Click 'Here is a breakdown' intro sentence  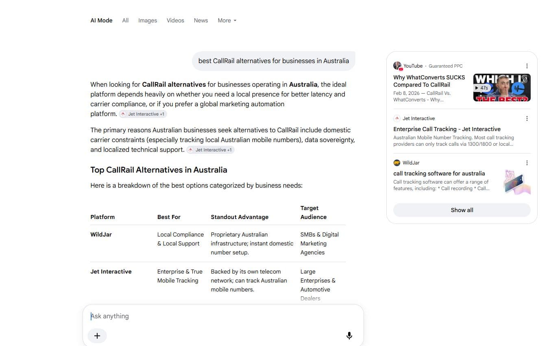tap(196, 186)
